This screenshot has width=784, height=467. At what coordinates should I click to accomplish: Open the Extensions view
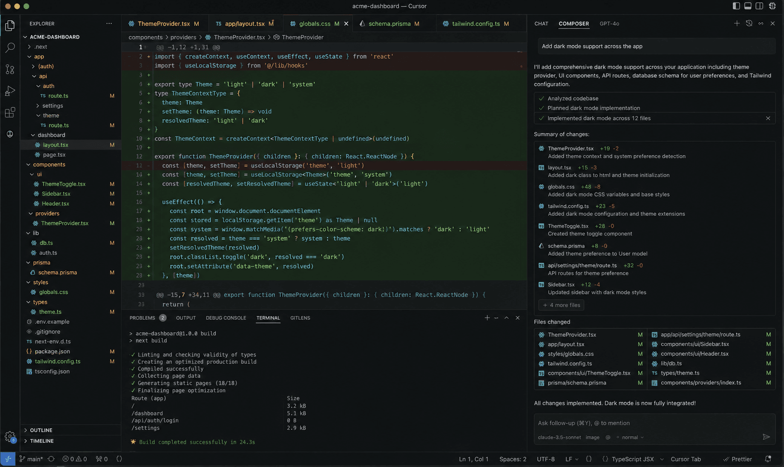tap(10, 113)
